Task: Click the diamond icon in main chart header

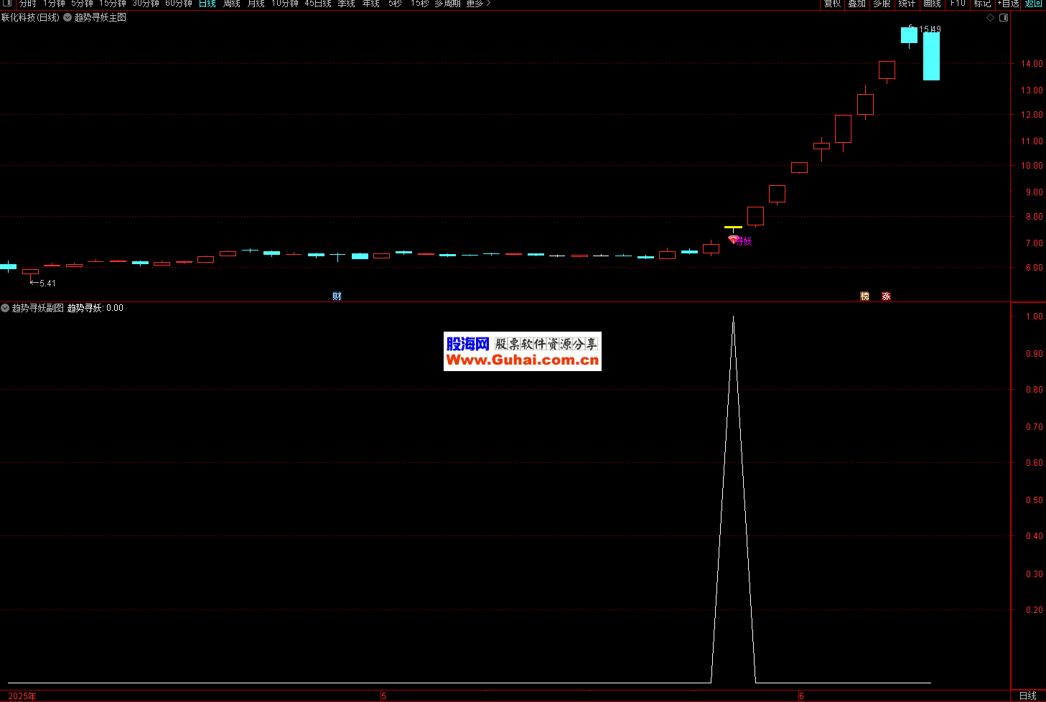Action: tap(991, 18)
